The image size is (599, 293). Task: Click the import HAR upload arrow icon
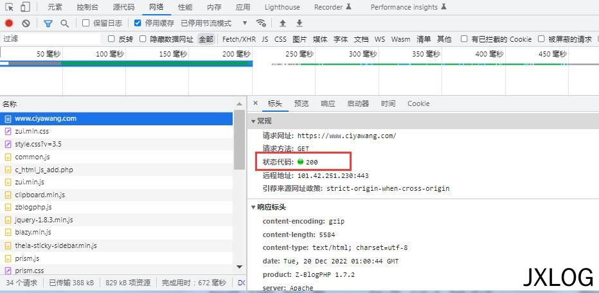click(x=282, y=23)
